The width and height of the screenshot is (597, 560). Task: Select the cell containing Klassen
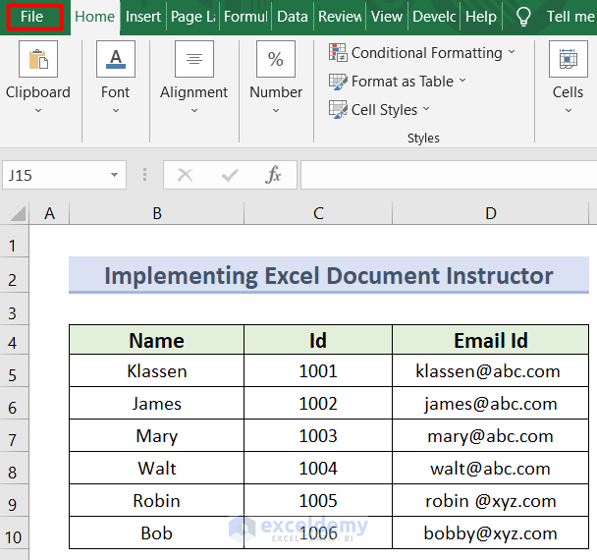156,370
